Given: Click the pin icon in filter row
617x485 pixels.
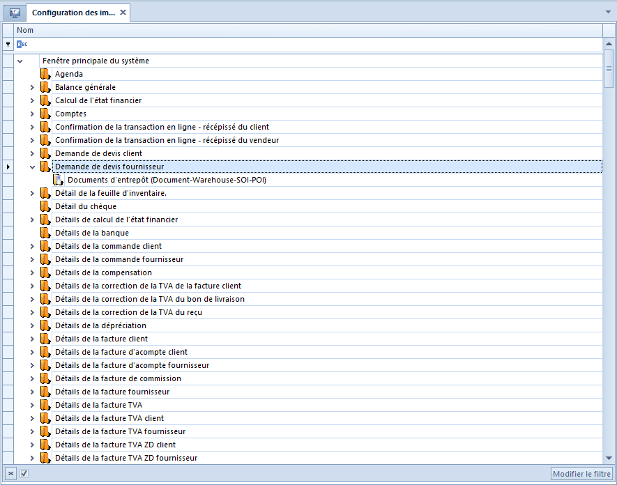Looking at the screenshot, I should click(x=8, y=45).
